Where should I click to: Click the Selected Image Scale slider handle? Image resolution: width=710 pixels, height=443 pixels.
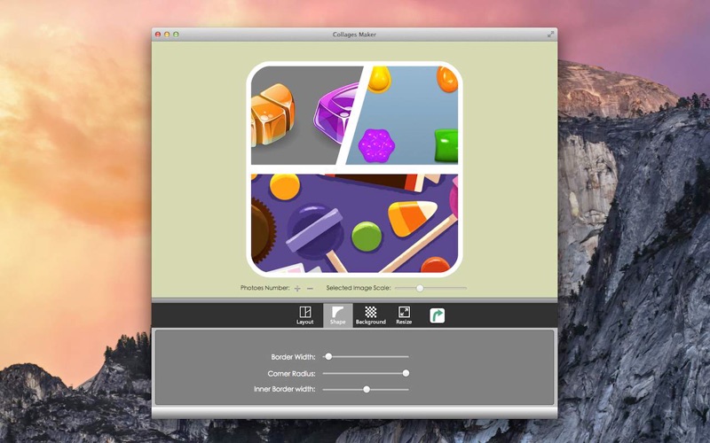coord(420,288)
